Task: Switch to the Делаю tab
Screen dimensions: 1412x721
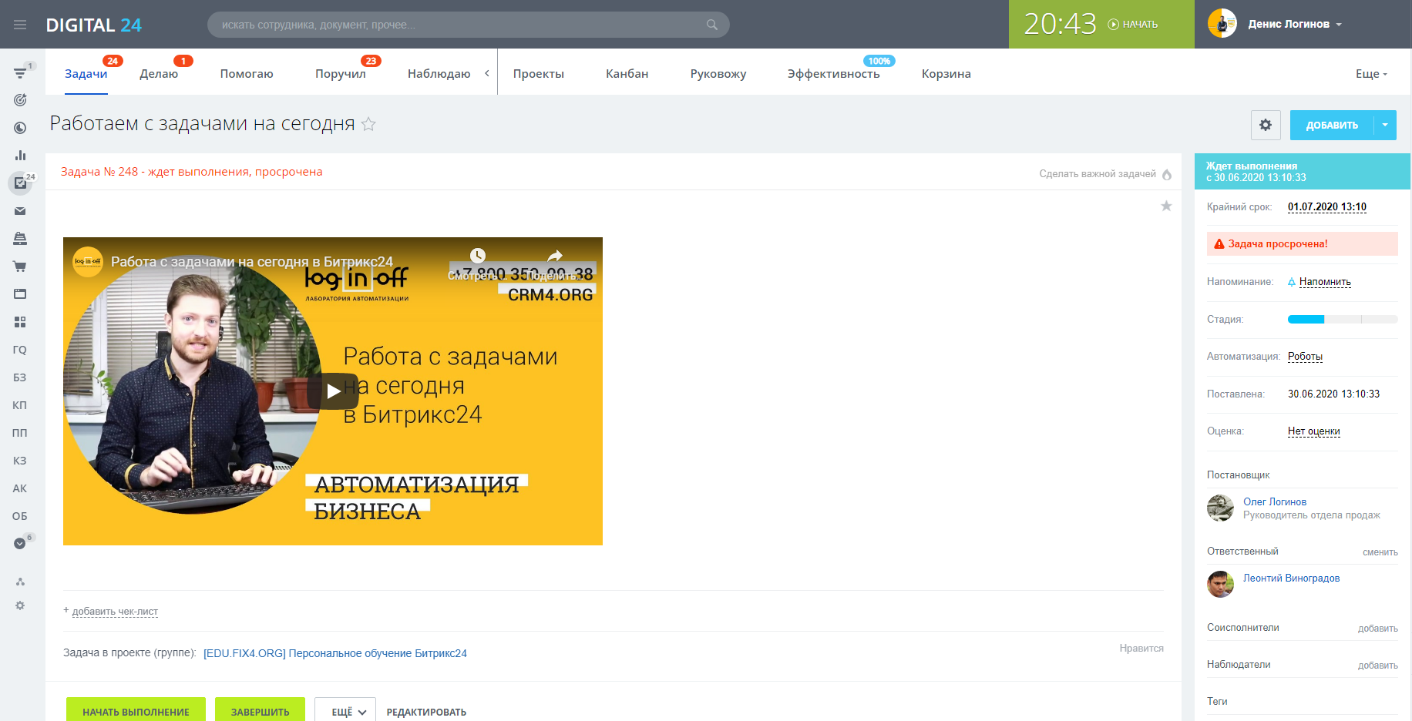Action: 159,74
